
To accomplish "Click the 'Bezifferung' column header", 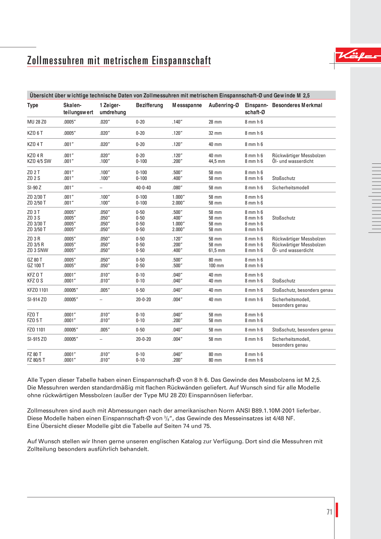I will (149, 105).
